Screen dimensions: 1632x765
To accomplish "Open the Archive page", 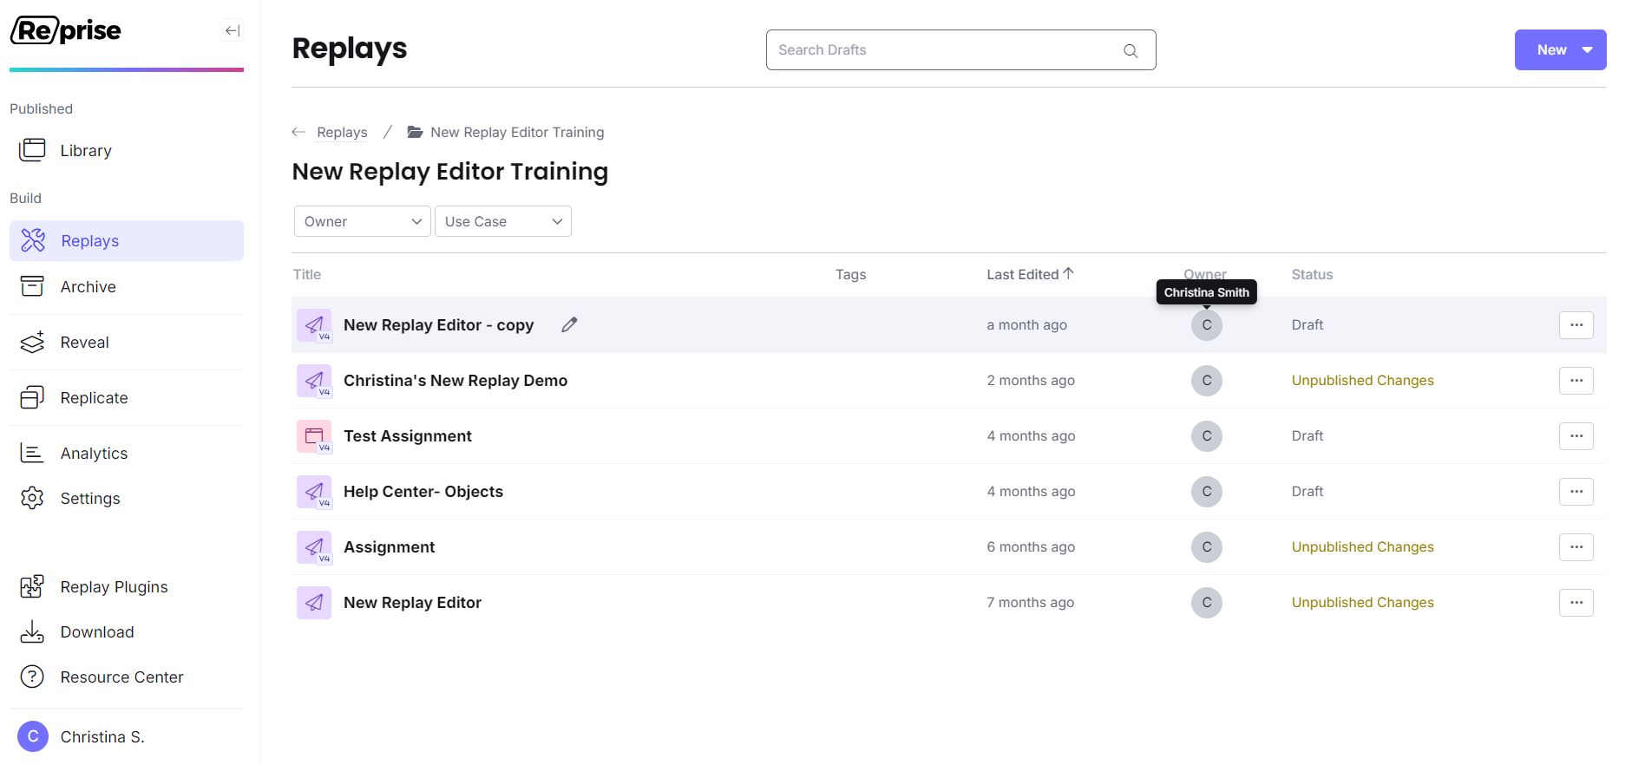I will tap(127, 286).
